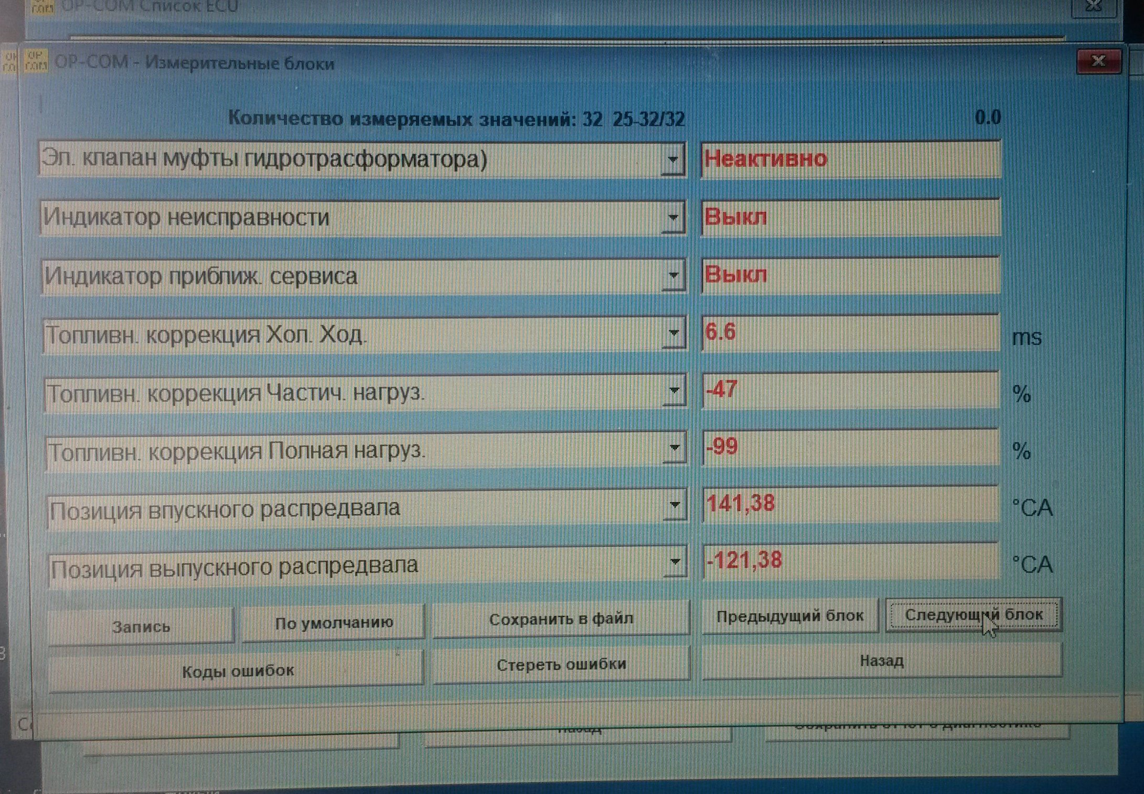Open Коды ошибок
The width and height of the screenshot is (1144, 794).
237,671
